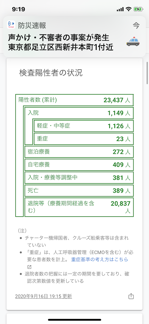Open the 声かけ・不審者の事案が発生 notification banner
This screenshot has width=149, height=324.
click(x=75, y=36)
